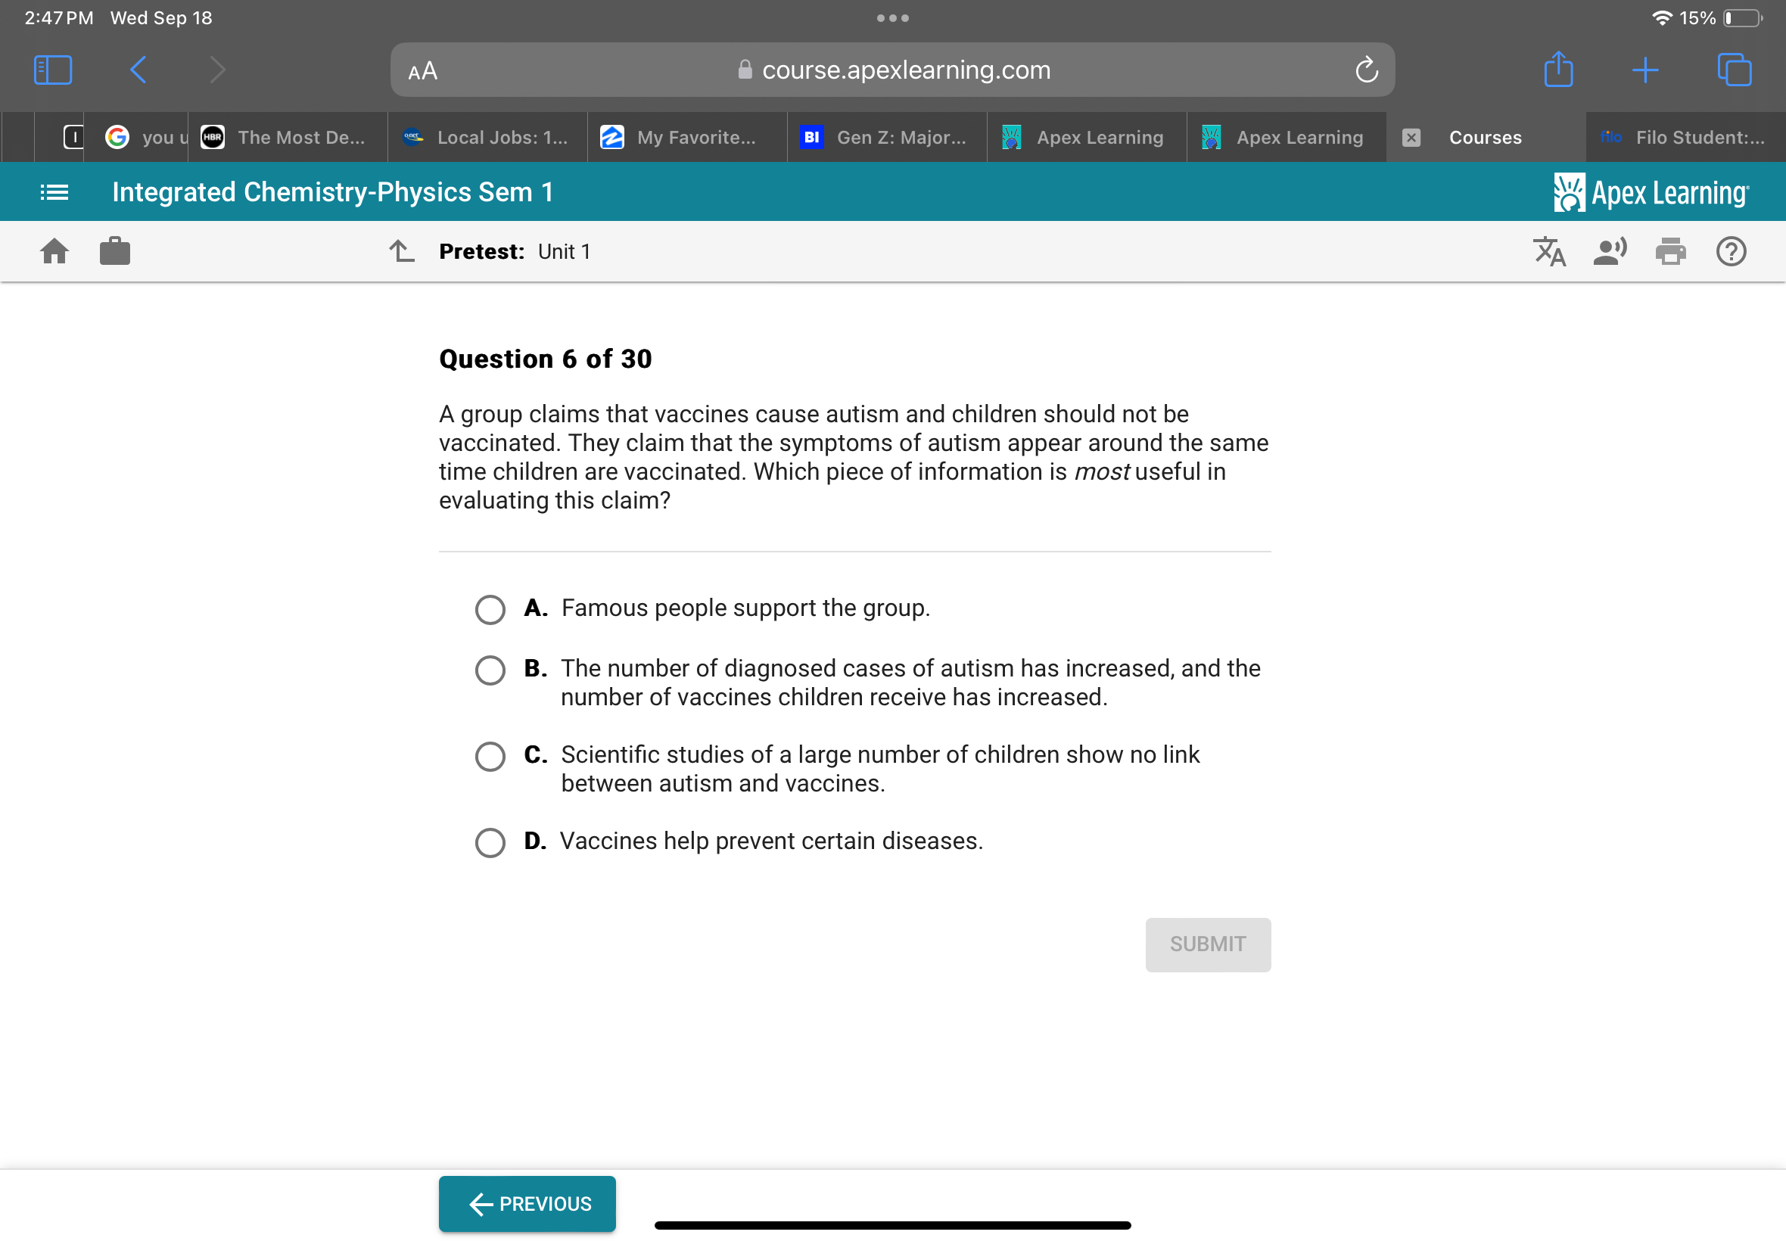The image size is (1786, 1241).
Task: Click the URL address input field
Action: point(893,69)
